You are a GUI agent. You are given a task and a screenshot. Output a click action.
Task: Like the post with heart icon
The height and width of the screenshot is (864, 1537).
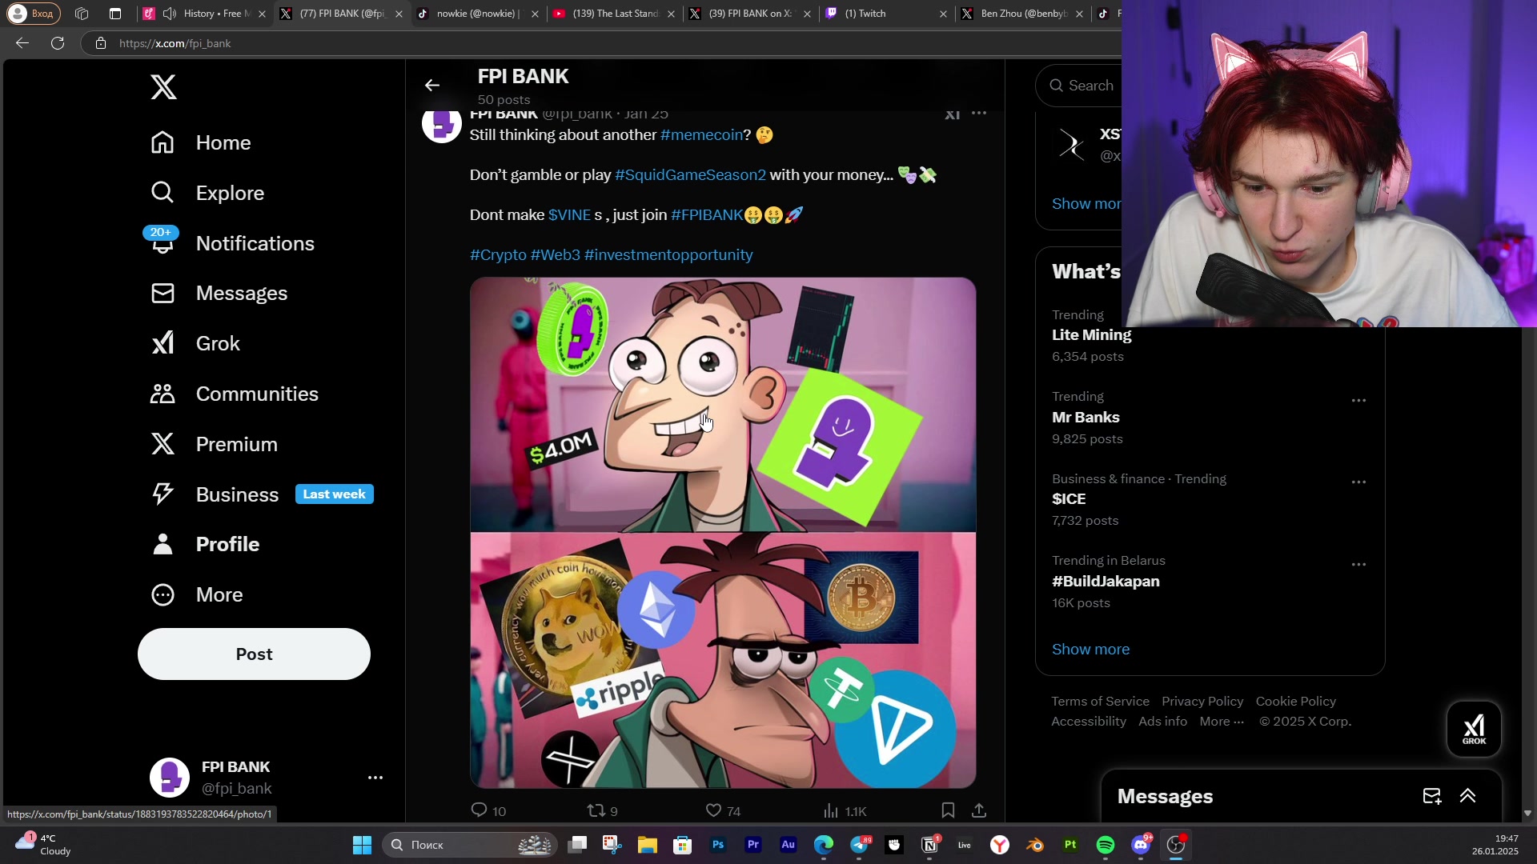713,810
